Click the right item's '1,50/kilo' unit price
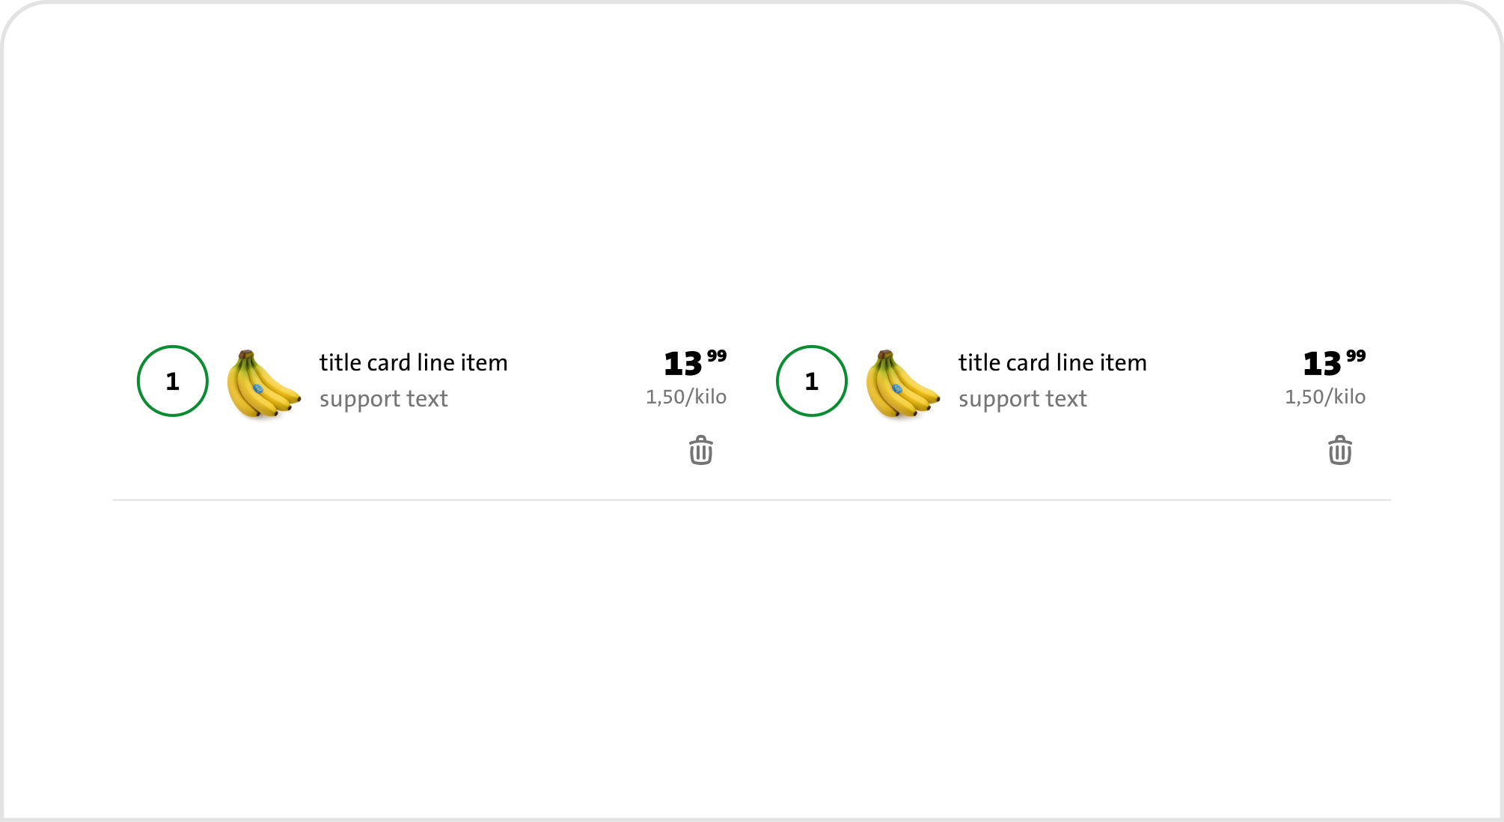 [1325, 397]
